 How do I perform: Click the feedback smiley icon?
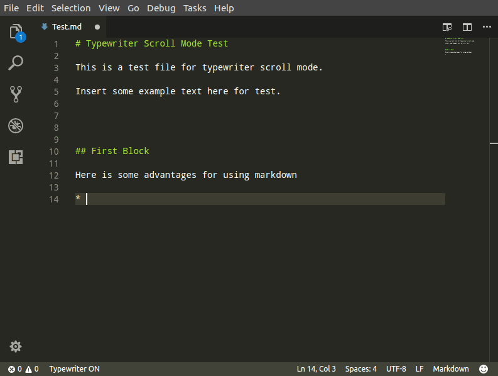(x=484, y=369)
